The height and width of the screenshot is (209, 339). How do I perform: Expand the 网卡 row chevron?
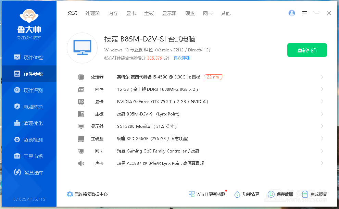point(322,151)
